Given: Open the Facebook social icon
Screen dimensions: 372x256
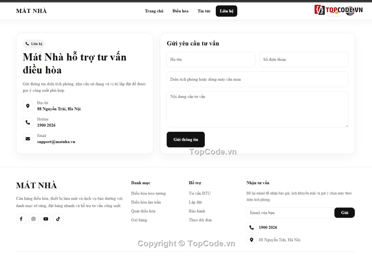Looking at the screenshot, I should click(21, 219).
